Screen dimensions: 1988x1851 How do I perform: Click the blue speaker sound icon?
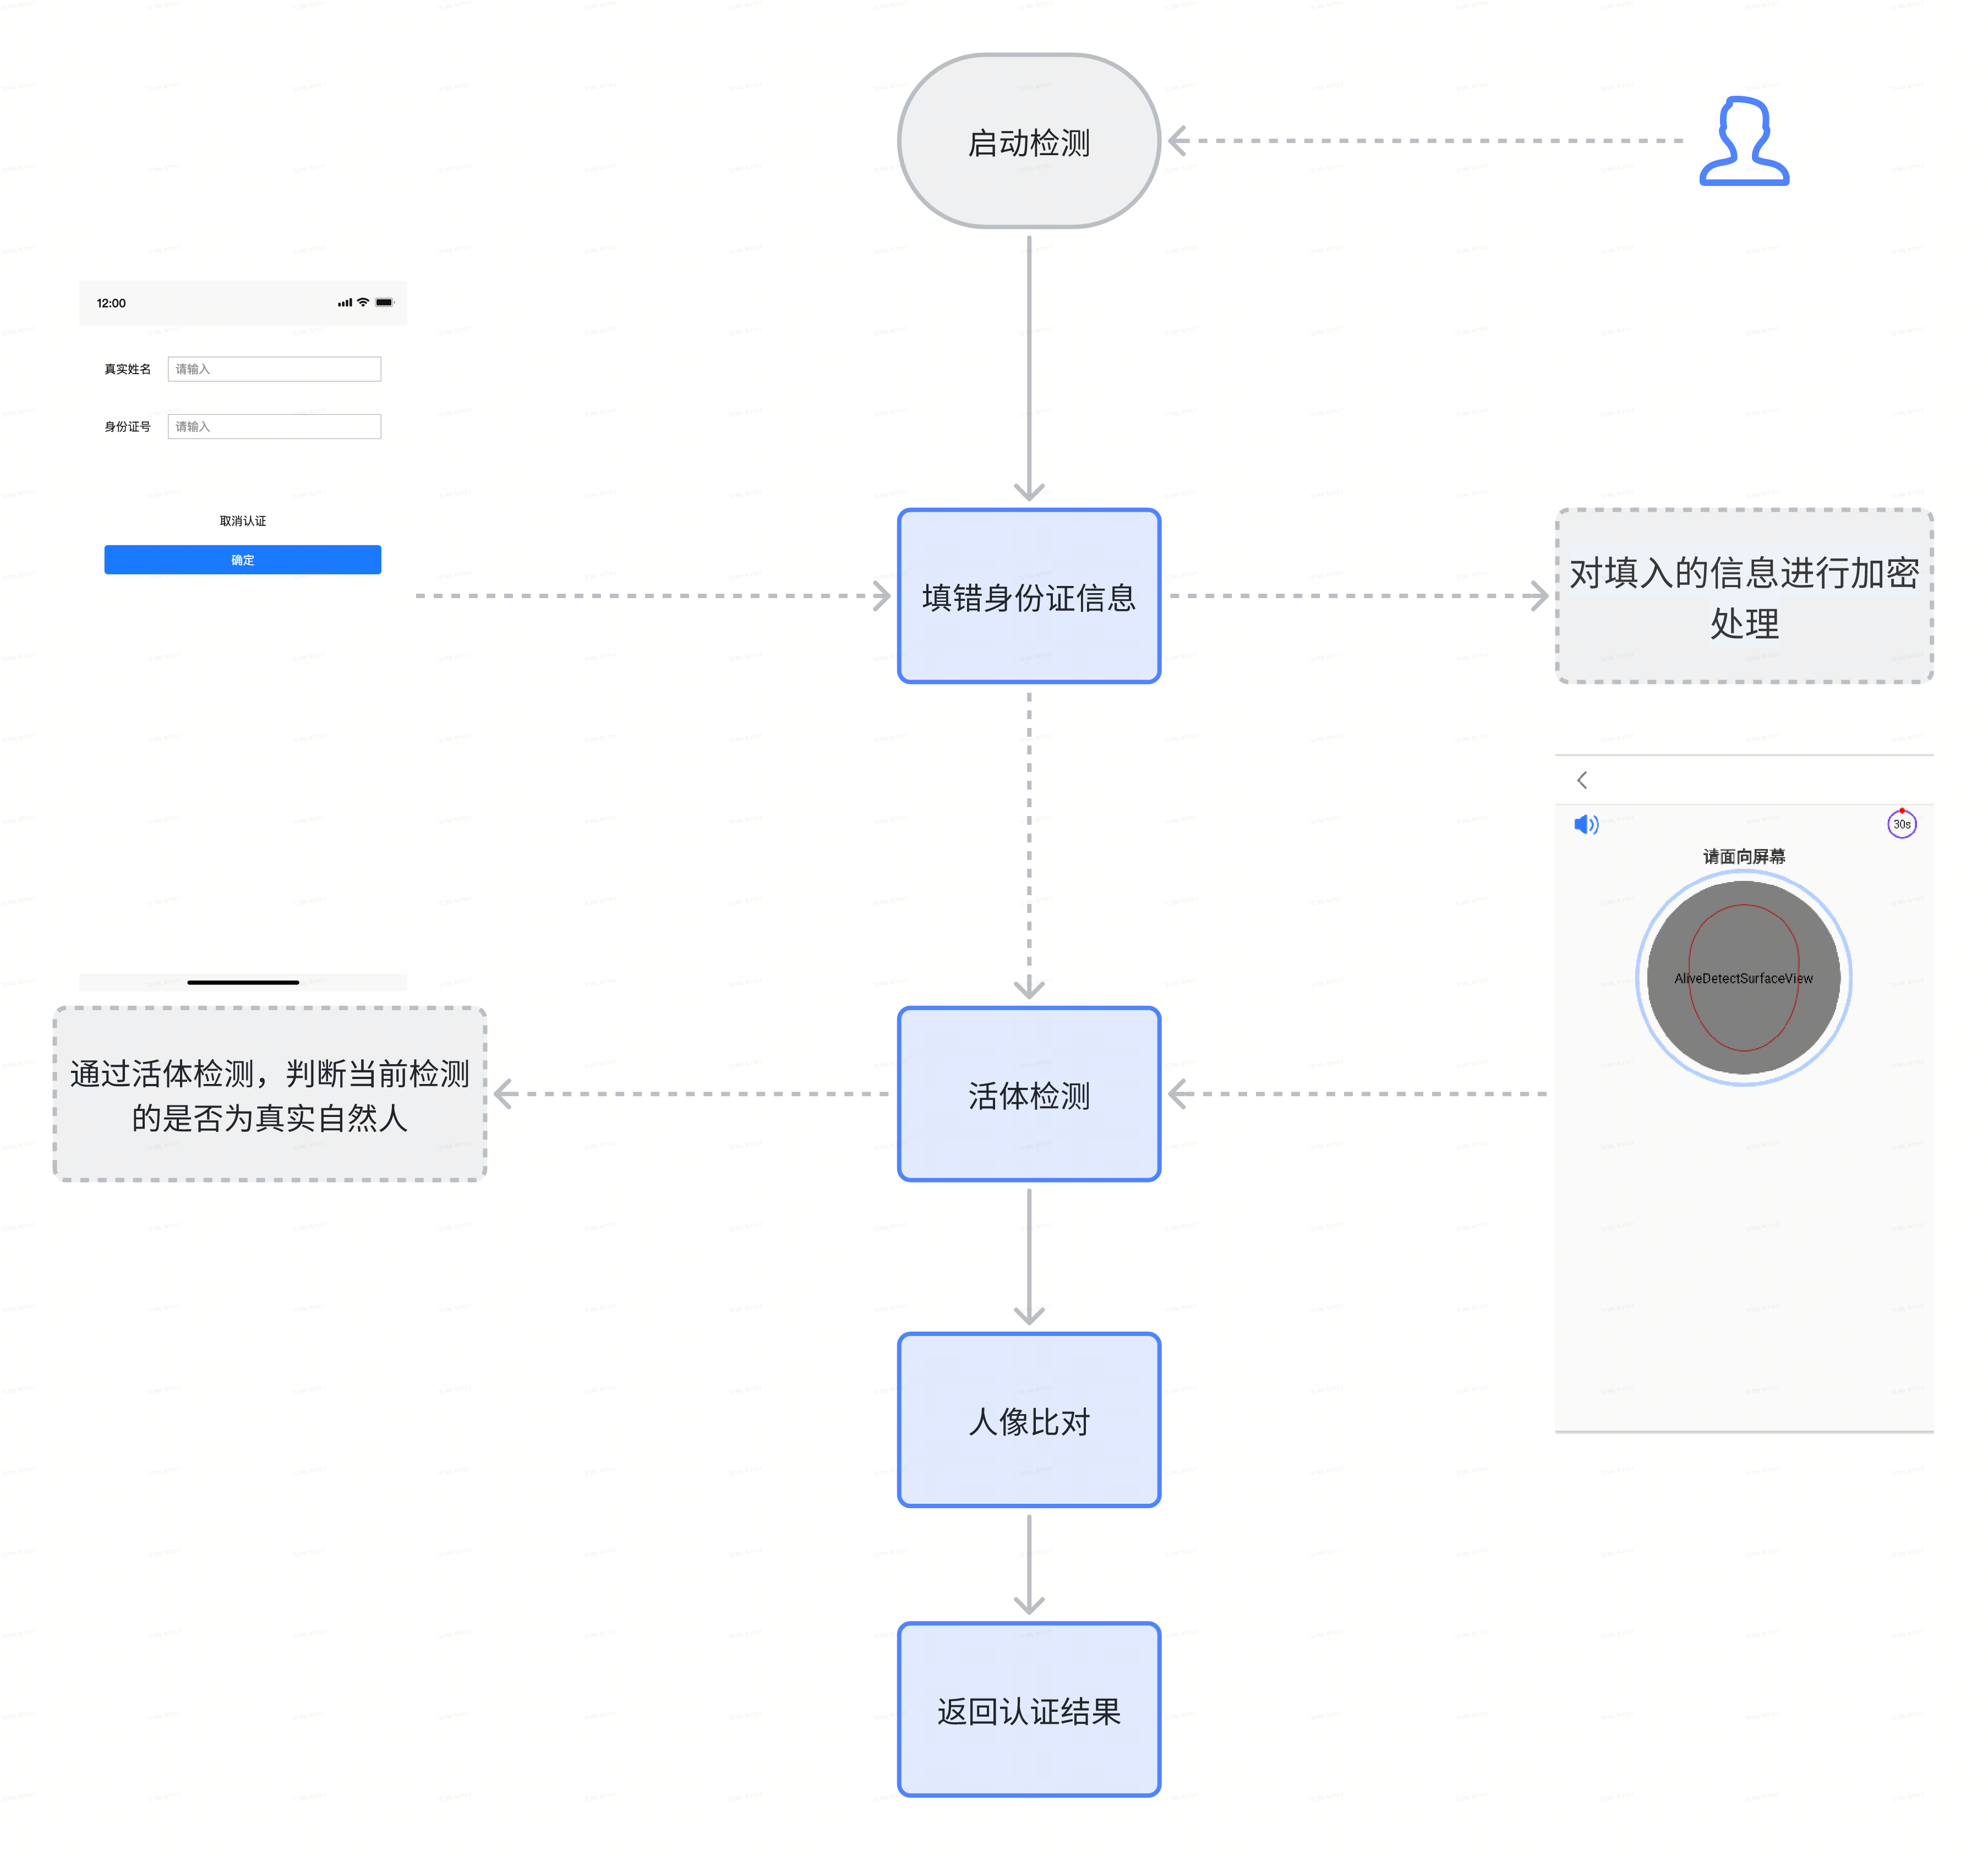(x=1585, y=825)
